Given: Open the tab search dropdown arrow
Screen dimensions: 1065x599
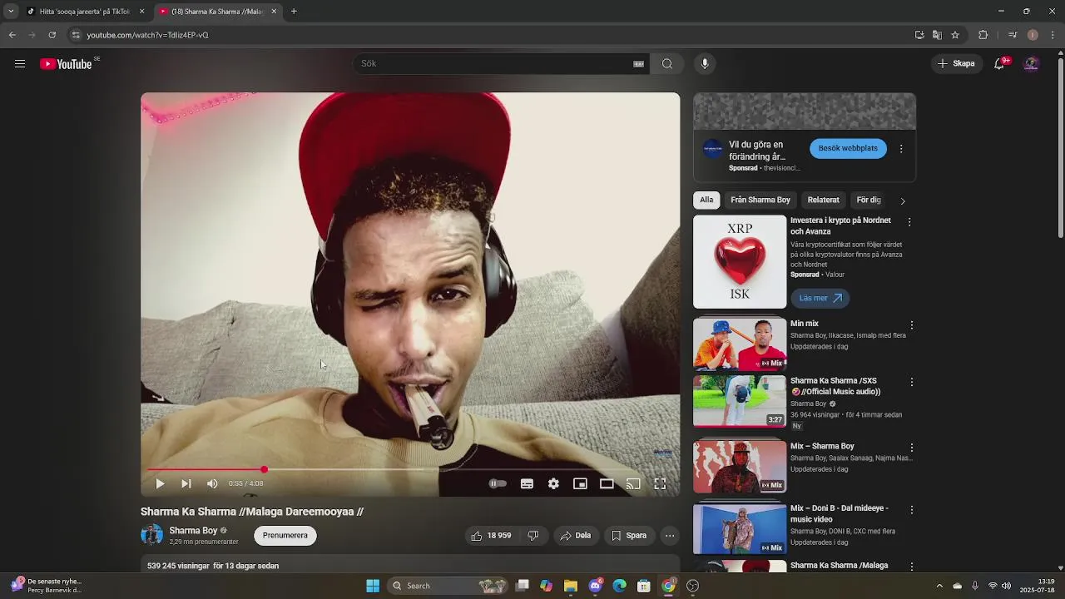Looking at the screenshot, I should click(x=11, y=12).
